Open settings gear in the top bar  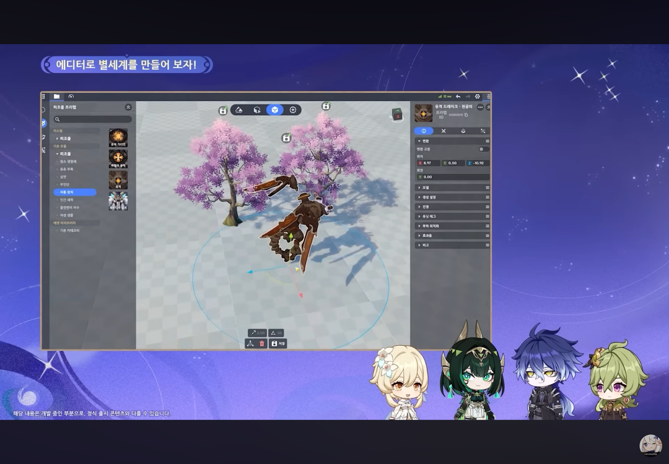coord(478,97)
